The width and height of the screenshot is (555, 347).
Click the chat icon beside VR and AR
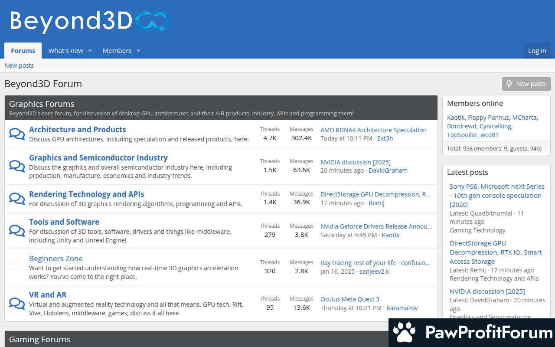[x=17, y=303]
